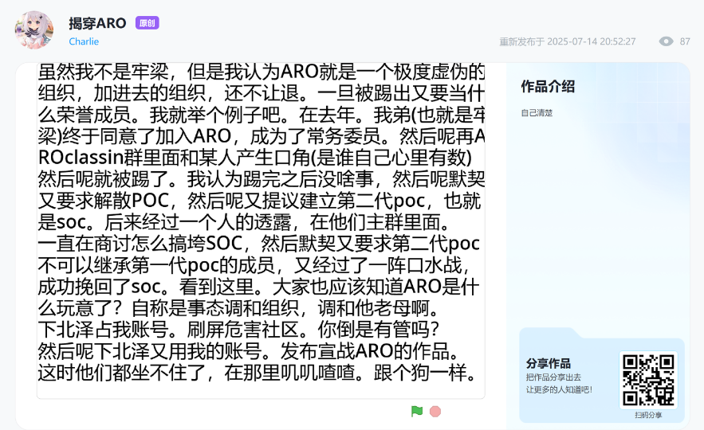The image size is (704, 430).
Task: Click the green flag to start project
Action: click(x=417, y=412)
